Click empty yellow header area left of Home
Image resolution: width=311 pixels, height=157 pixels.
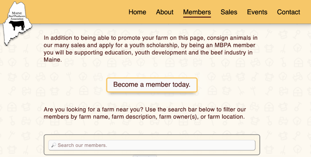(x=78, y=12)
